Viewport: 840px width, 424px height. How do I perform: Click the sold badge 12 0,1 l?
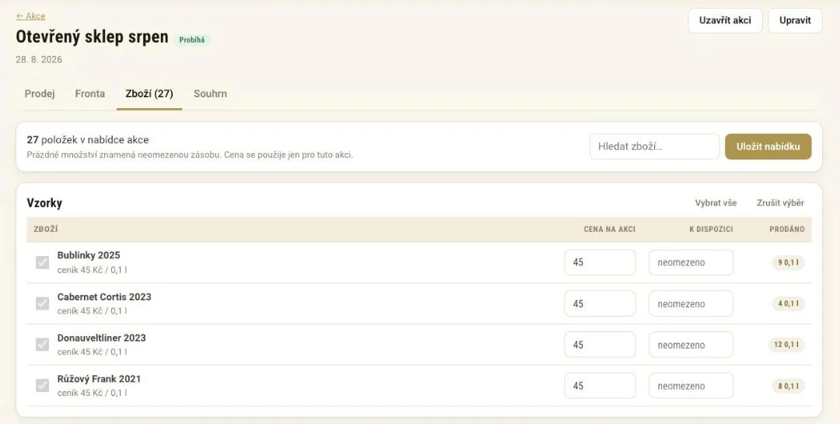786,345
